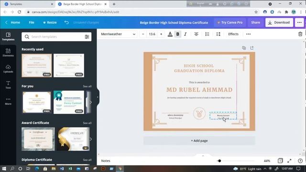Click the 44% zoom level
The width and height of the screenshot is (306, 172).
(x=267, y=161)
